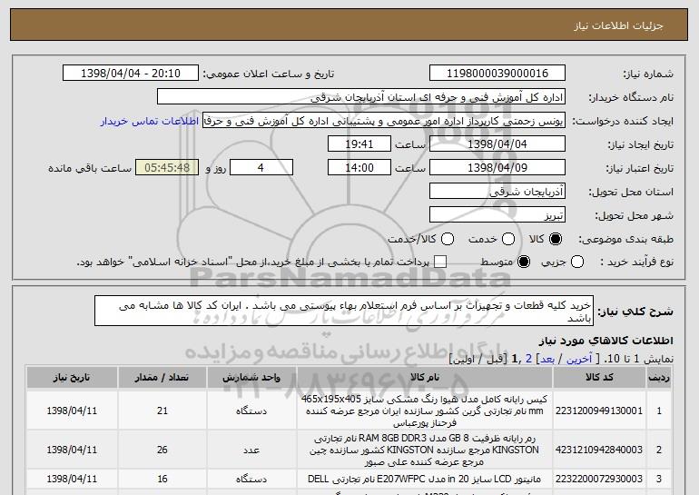Click the remaining time counter 05:45:48
The image size is (699, 495).
click(x=167, y=168)
